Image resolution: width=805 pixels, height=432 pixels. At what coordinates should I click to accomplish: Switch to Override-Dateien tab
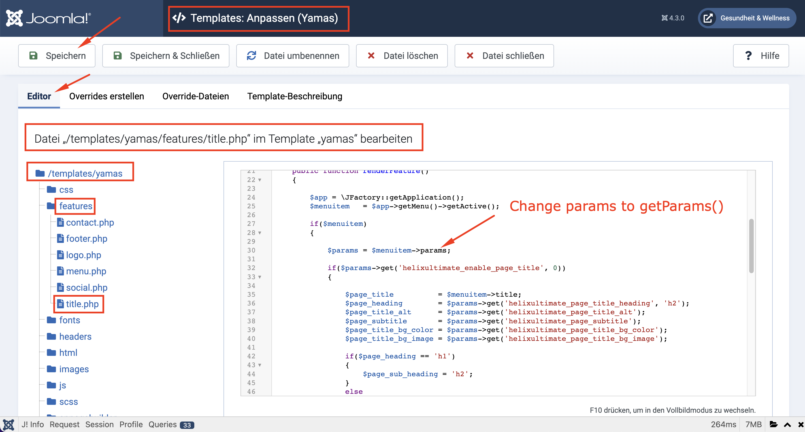click(196, 96)
